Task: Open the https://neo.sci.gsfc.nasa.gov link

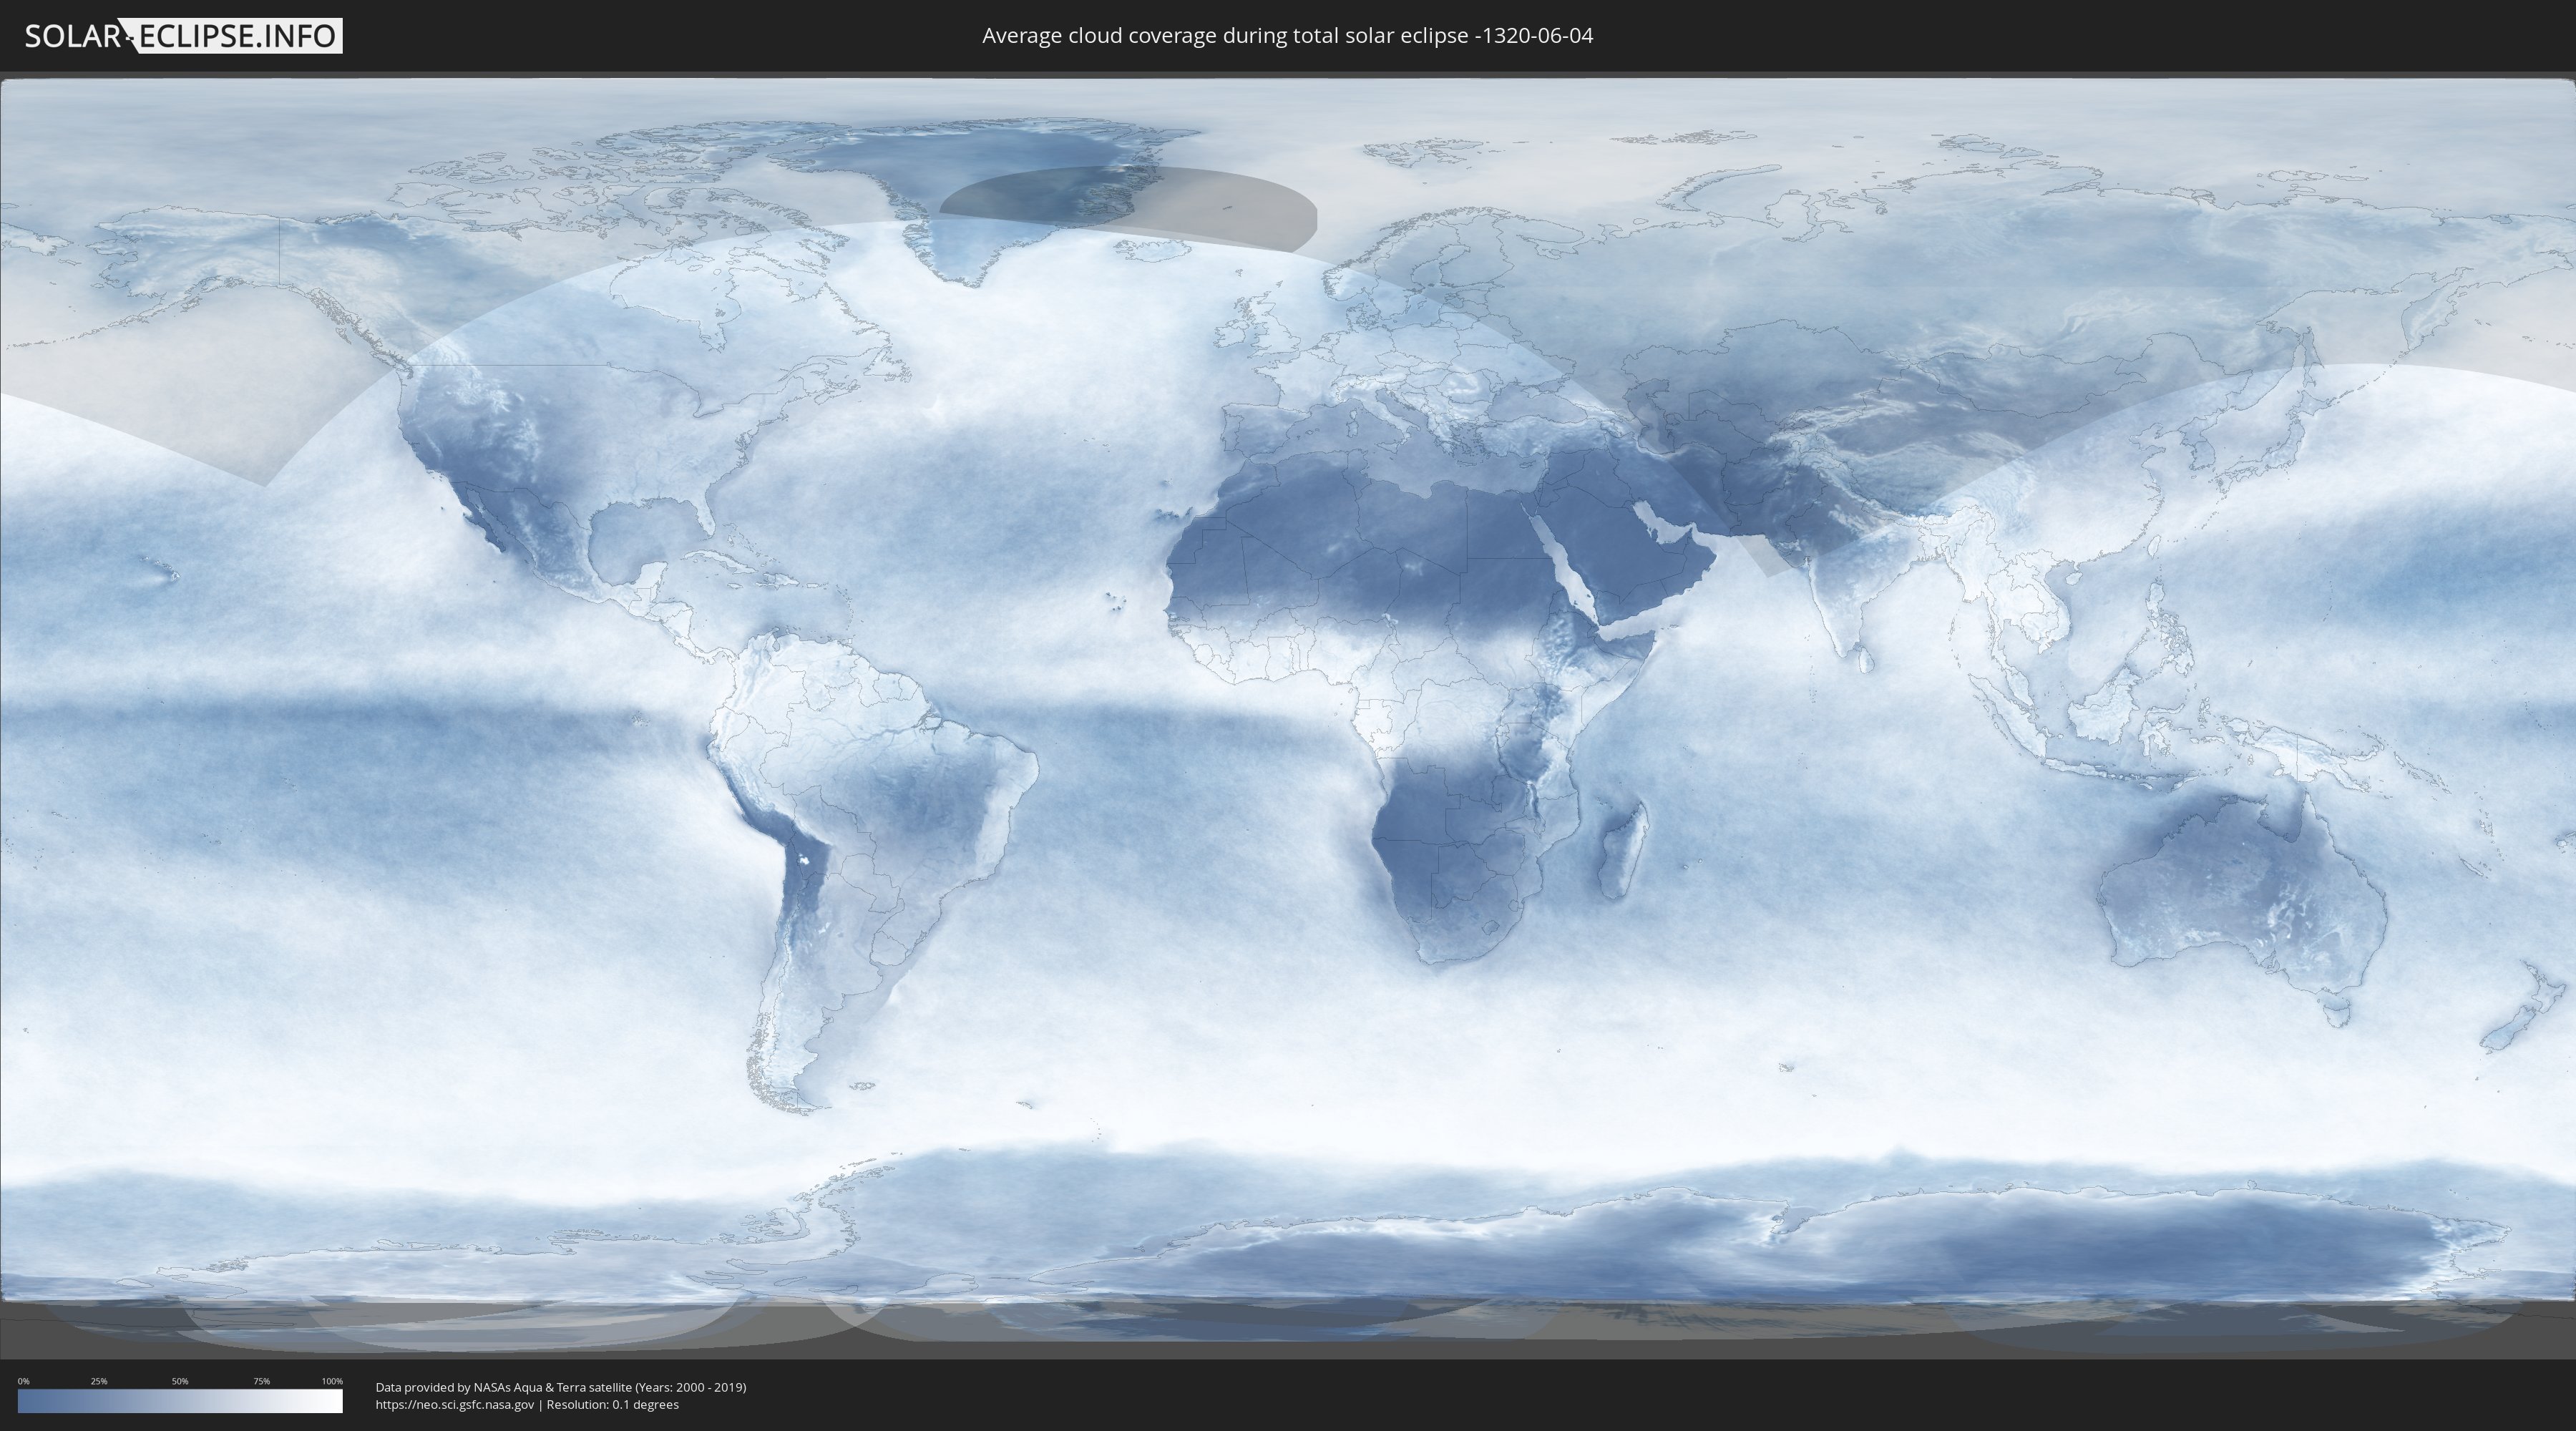Action: pos(455,1405)
